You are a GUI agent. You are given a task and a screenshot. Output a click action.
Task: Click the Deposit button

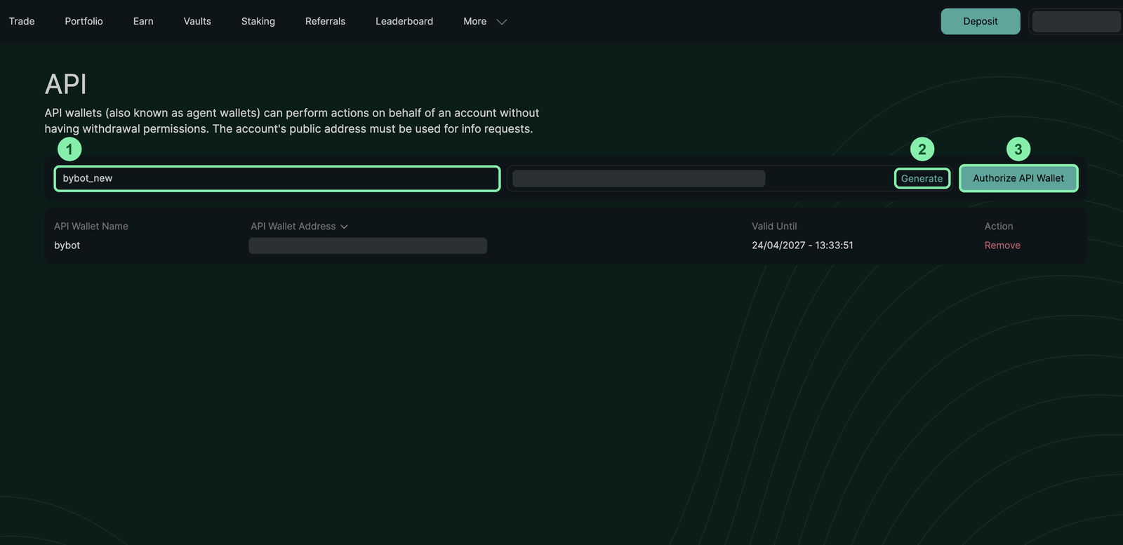point(981,21)
